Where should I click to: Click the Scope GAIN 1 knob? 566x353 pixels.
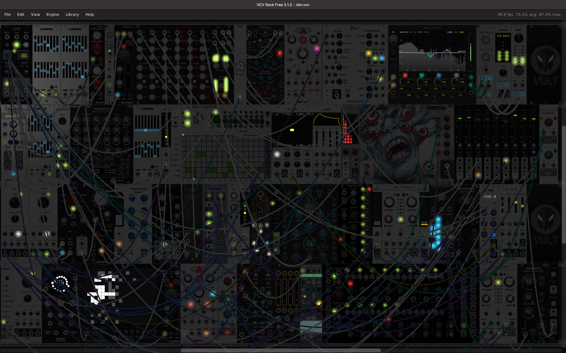[287, 154]
